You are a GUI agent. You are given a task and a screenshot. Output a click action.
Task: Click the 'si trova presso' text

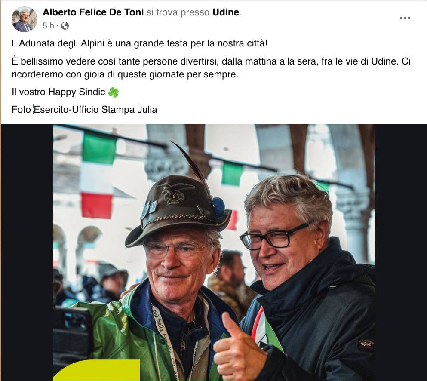[178, 12]
